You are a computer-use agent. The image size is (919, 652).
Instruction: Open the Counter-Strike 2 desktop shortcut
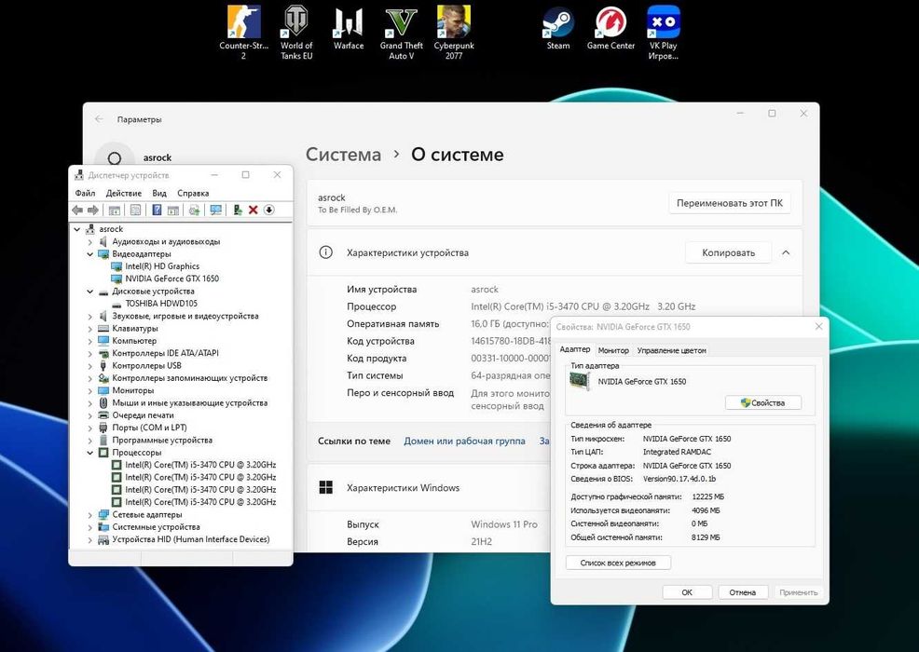point(243,33)
